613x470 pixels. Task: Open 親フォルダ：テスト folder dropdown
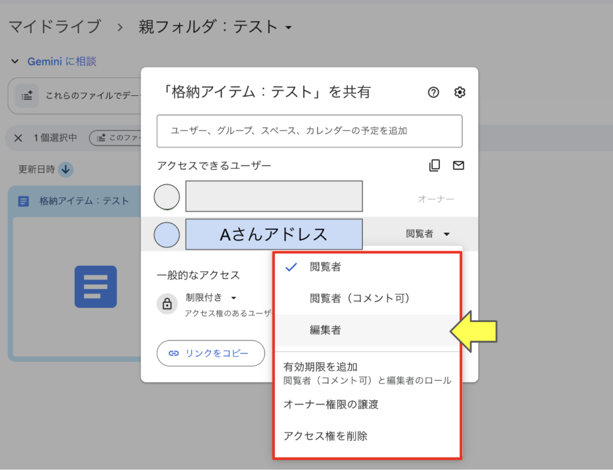(289, 28)
